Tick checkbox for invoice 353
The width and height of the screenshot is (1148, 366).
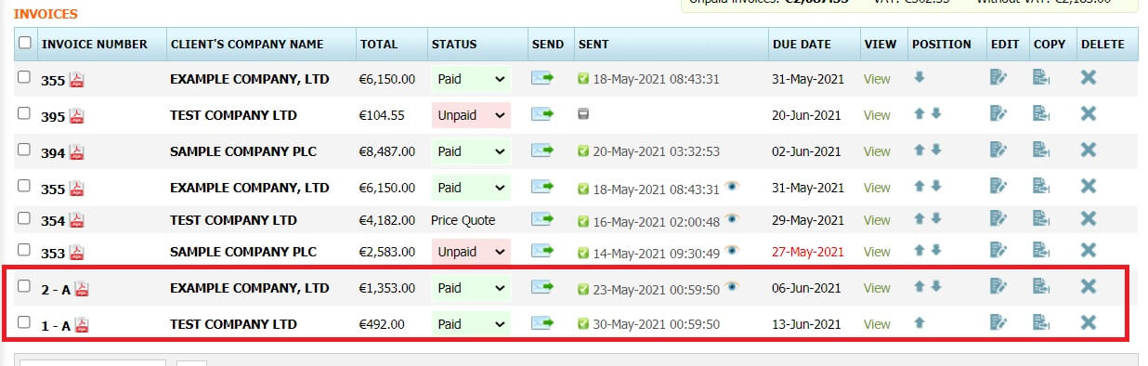pyautogui.click(x=25, y=250)
